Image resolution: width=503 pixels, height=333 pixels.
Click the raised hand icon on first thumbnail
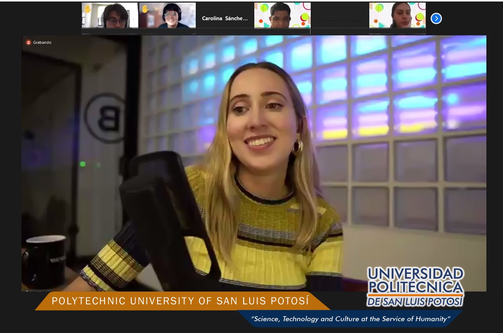click(87, 9)
